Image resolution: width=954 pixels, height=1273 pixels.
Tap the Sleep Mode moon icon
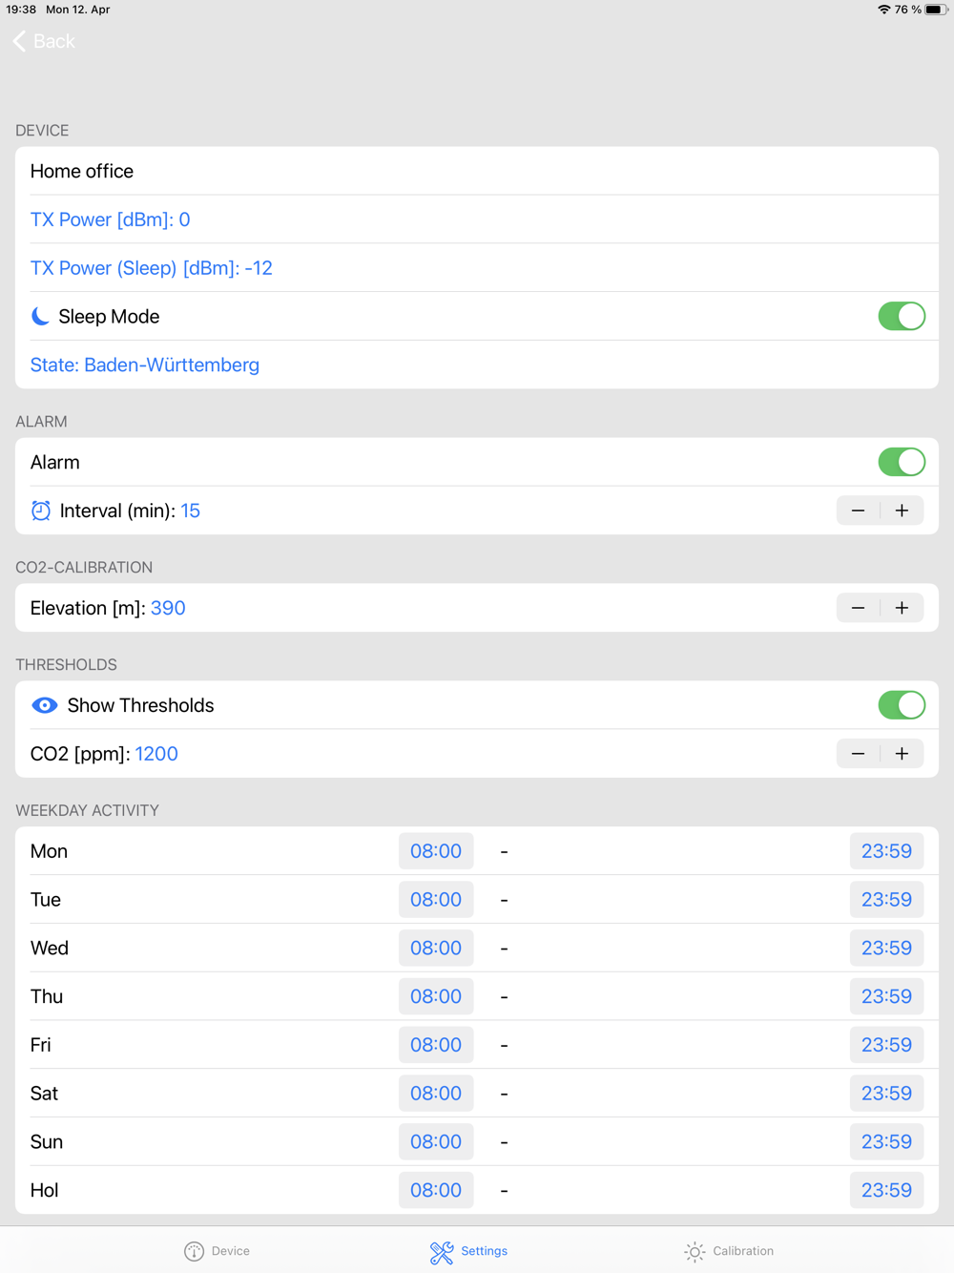[40, 316]
